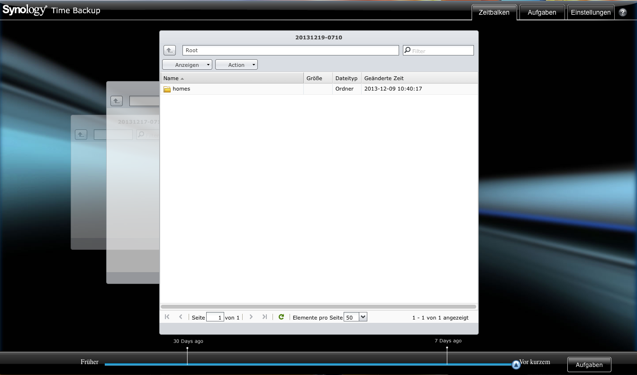Screen dimensions: 637x375
Task: Open the help question mark icon
Action: [x=623, y=12]
